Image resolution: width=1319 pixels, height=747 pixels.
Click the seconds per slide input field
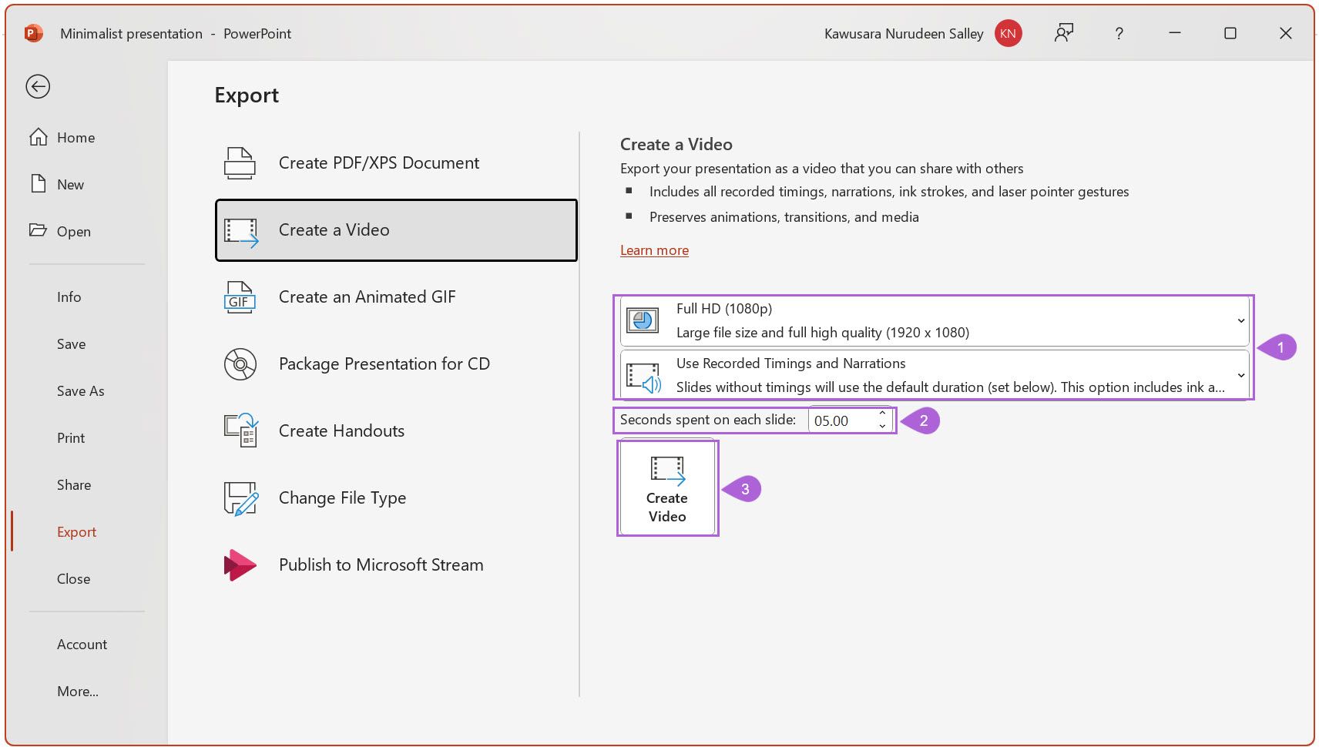click(841, 420)
